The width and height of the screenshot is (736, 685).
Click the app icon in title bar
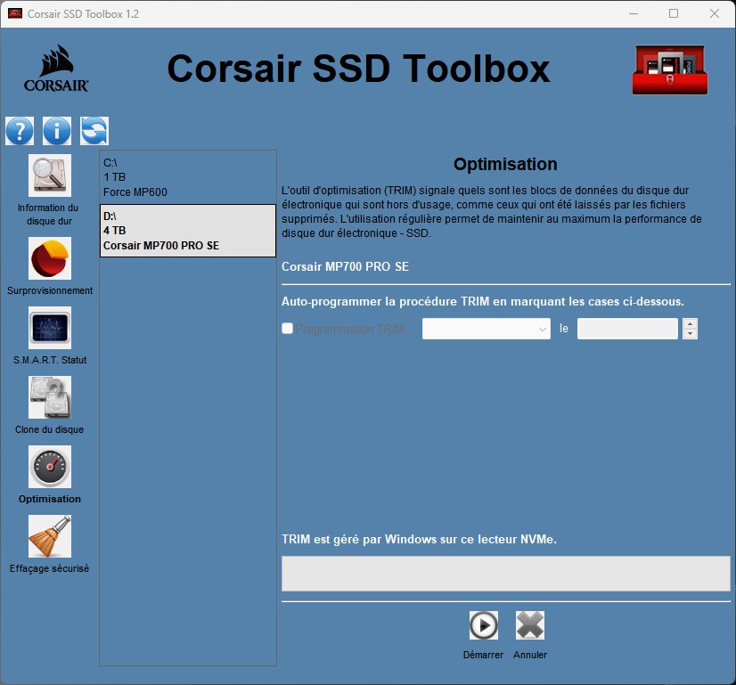point(15,13)
